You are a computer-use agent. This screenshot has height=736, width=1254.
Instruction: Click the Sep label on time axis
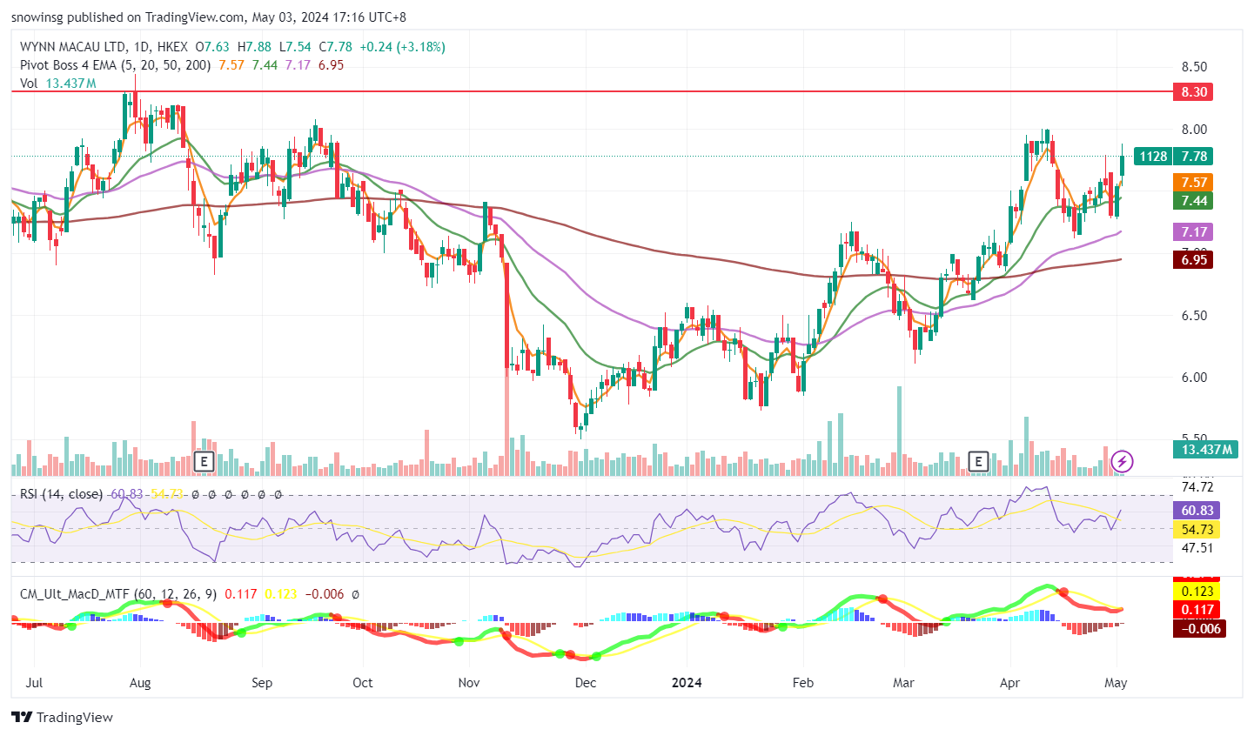tap(262, 683)
